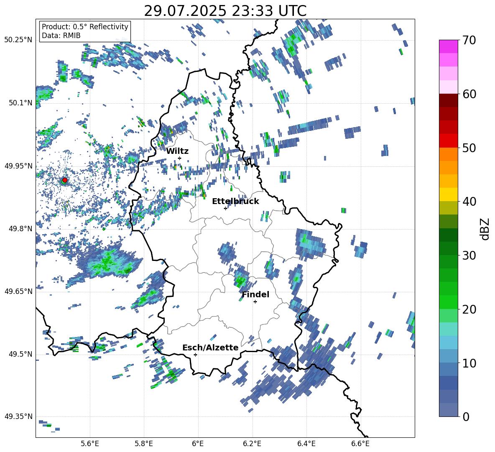Click the 49.5°N latitude label
This screenshot has height=452, width=495.
[x=20, y=354]
